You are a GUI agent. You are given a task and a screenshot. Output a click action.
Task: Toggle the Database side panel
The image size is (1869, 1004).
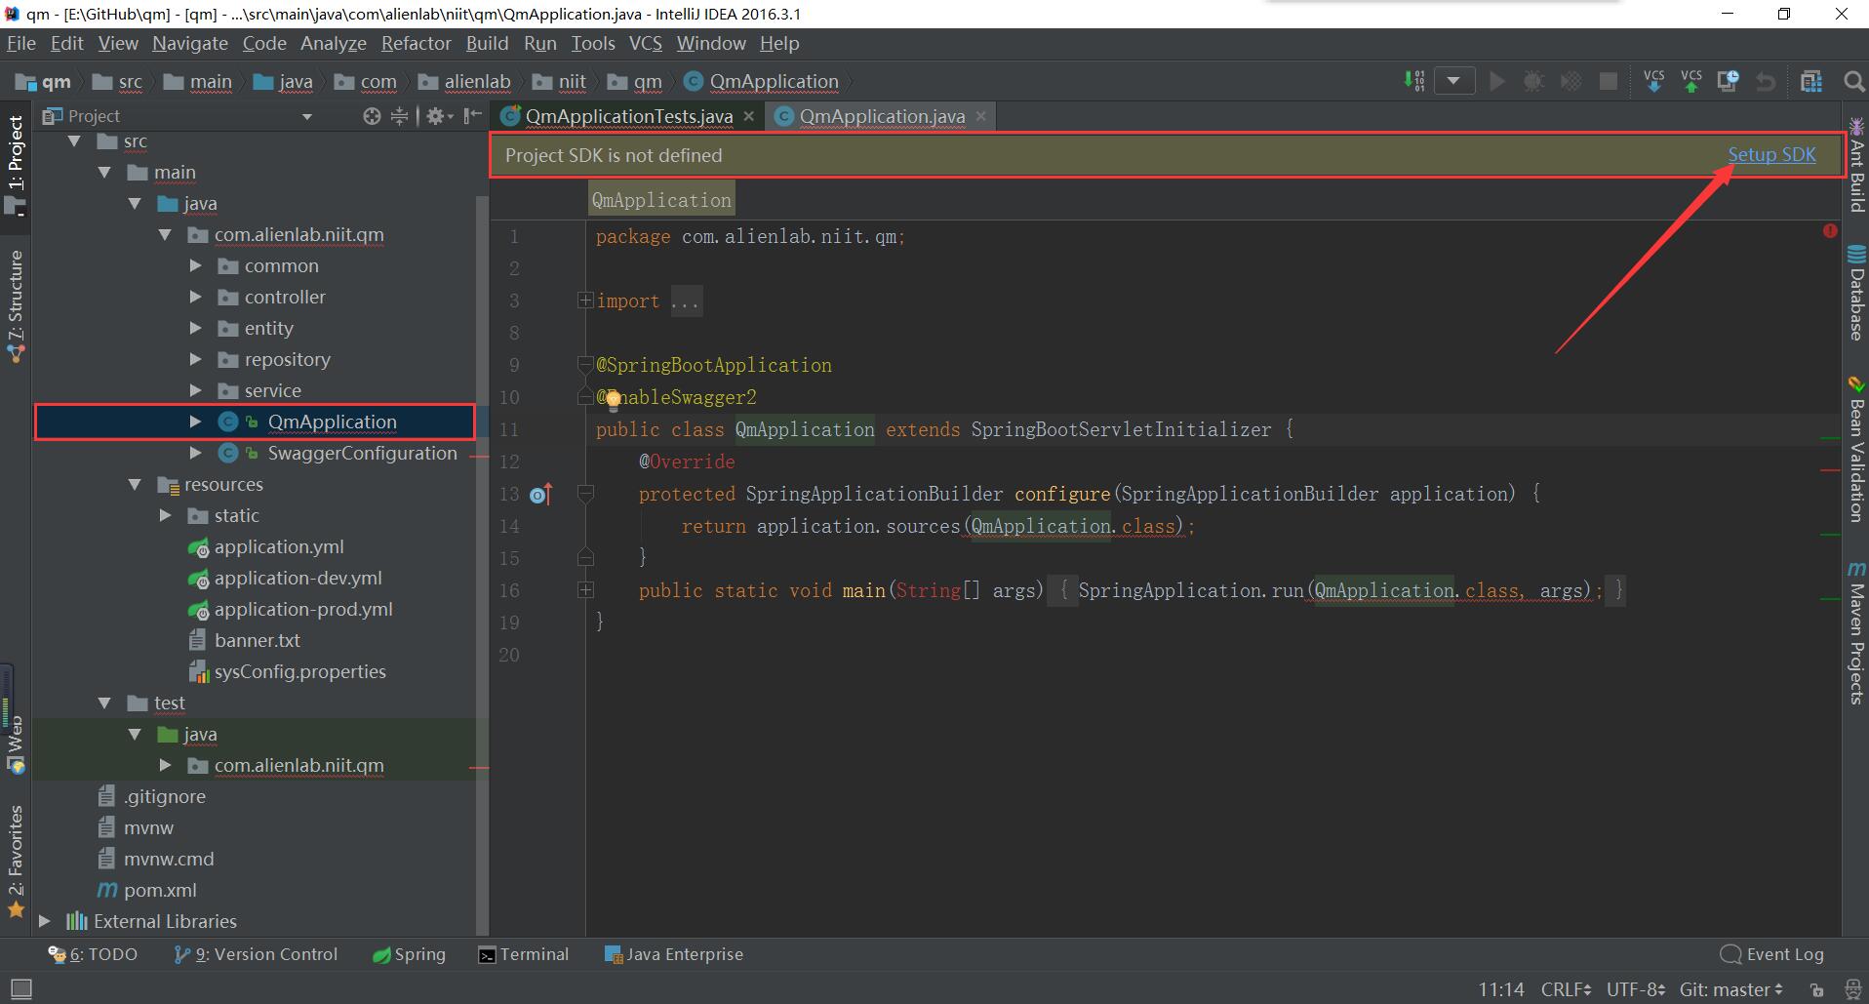point(1856,294)
